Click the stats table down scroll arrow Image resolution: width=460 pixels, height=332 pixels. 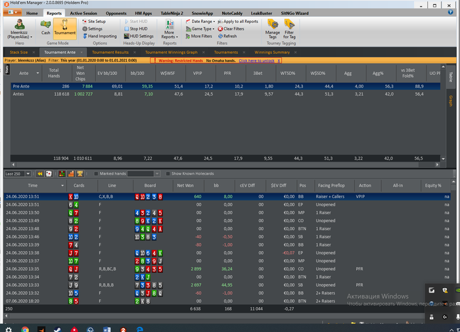(444, 159)
